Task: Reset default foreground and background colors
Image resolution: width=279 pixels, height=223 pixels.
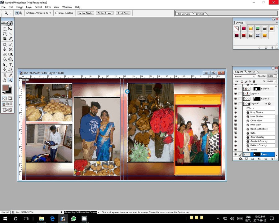Action: (x=3, y=93)
